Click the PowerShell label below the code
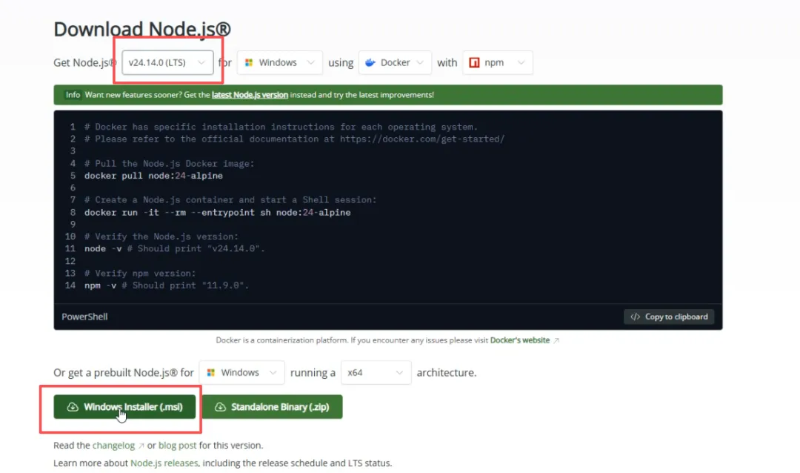Viewport: 800px width, 473px height. (84, 317)
